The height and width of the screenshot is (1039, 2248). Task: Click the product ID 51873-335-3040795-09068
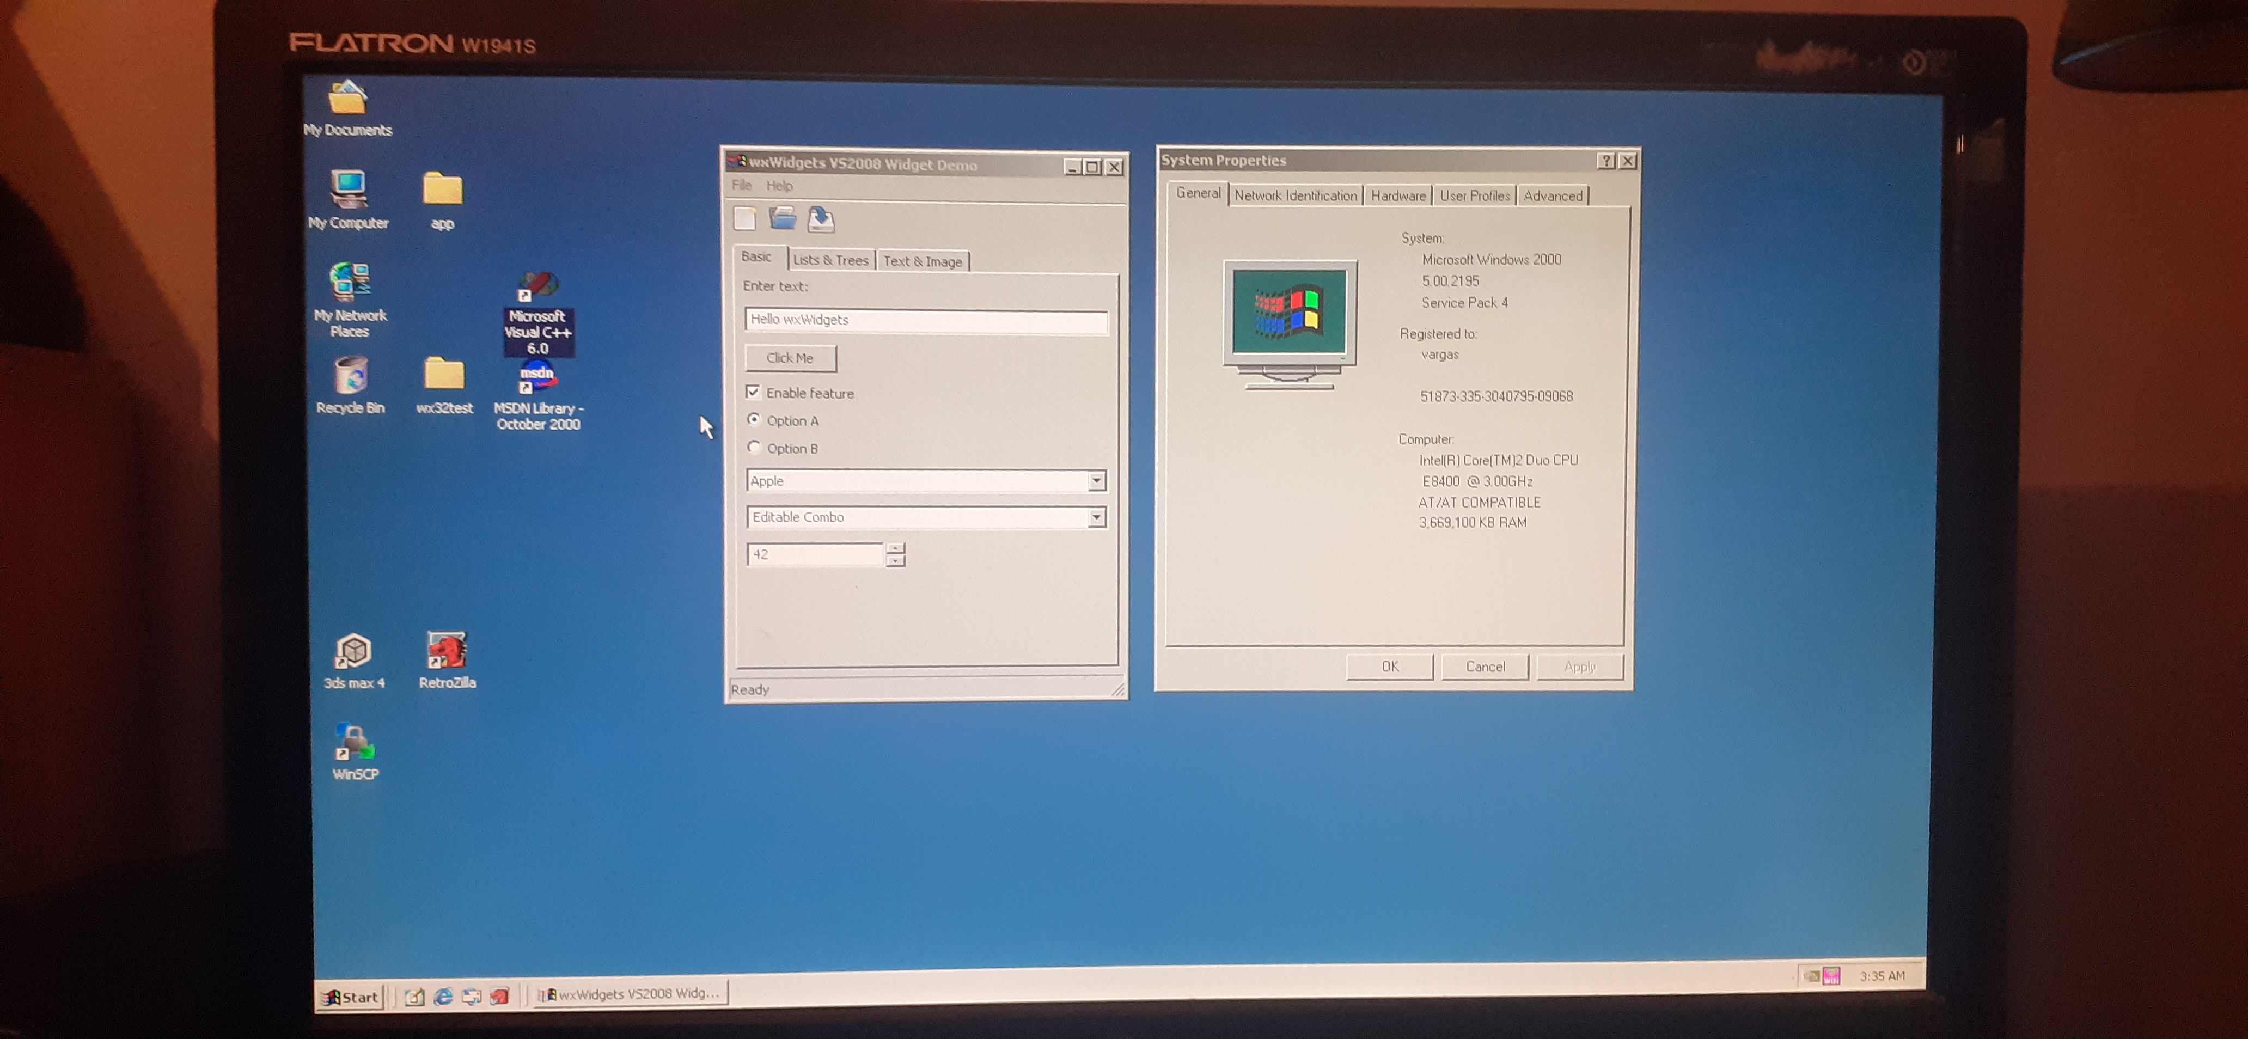coord(1496,396)
